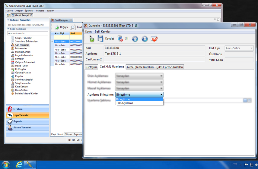
Task: Click the Cari Ünvan 2 input field
Action: [154, 59]
